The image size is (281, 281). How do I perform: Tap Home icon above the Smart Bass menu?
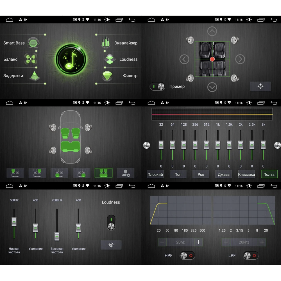[10, 20]
